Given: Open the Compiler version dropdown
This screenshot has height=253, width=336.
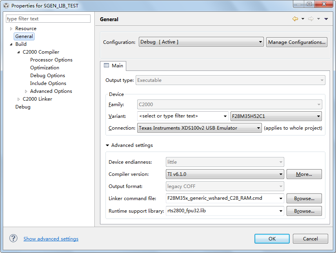Looking at the screenshot, I should [225, 174].
